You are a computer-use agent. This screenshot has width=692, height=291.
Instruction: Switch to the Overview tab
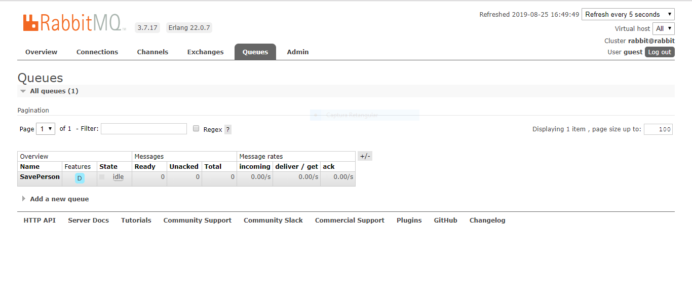click(x=41, y=52)
